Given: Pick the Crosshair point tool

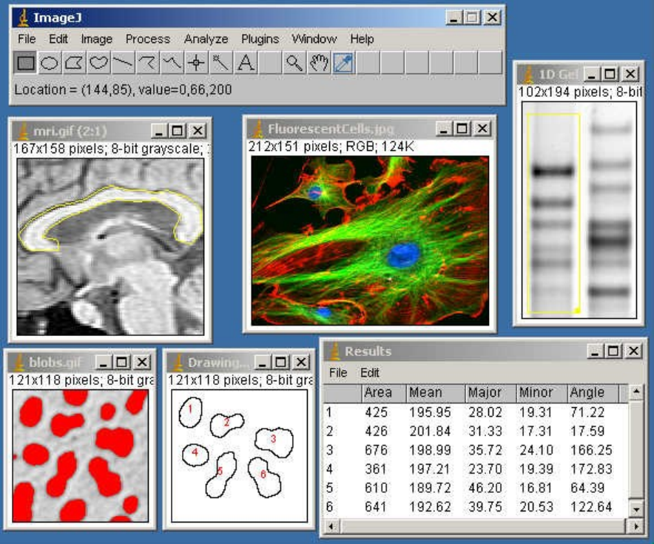Looking at the screenshot, I should pyautogui.click(x=195, y=63).
